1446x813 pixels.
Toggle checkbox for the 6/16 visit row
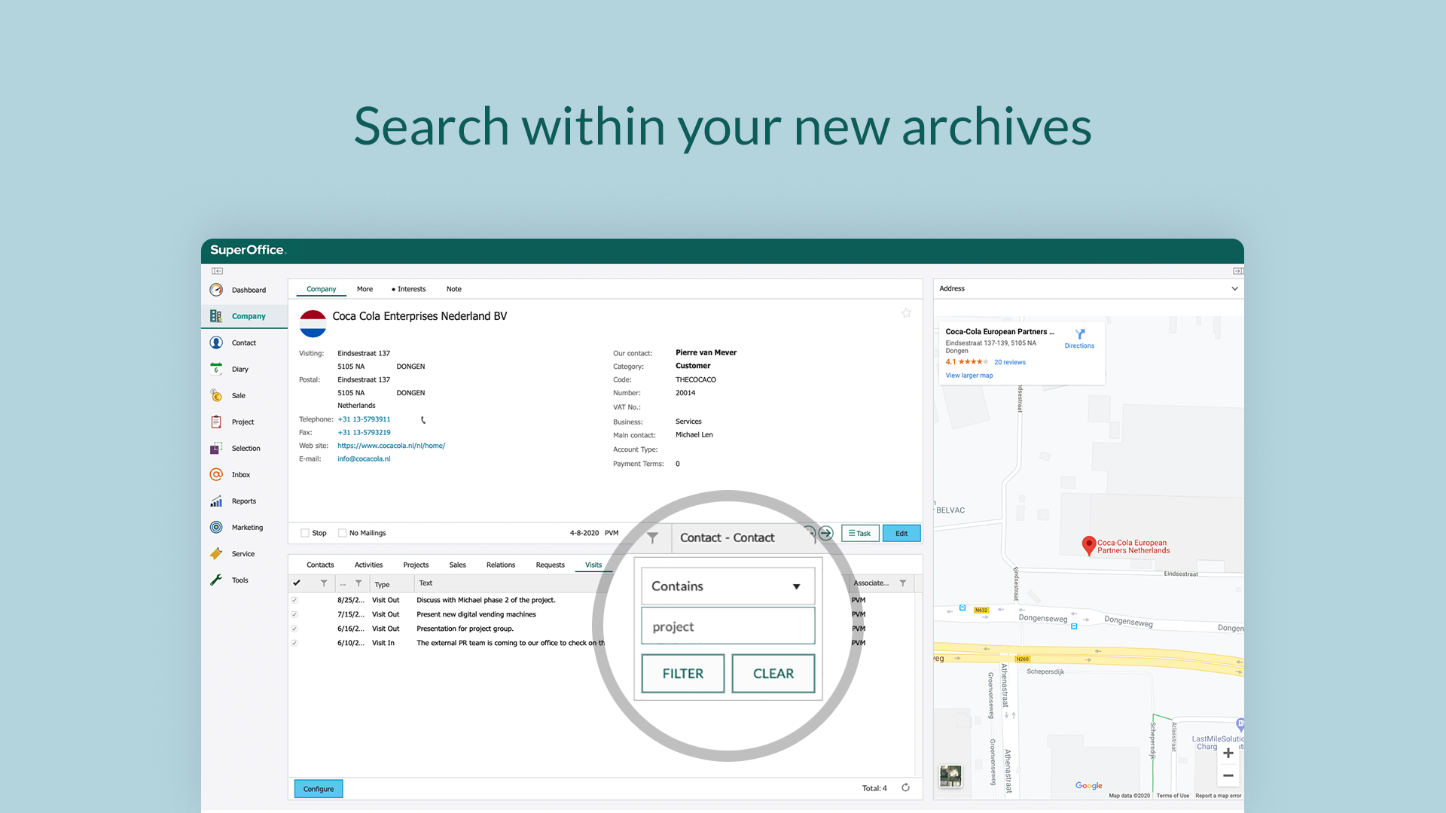coord(294,629)
